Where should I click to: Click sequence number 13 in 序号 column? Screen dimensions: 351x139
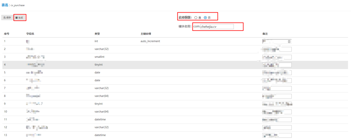5,135
